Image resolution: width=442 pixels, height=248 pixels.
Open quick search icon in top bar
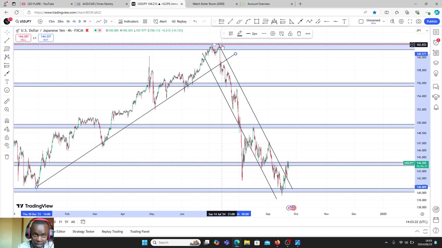pos(392,21)
